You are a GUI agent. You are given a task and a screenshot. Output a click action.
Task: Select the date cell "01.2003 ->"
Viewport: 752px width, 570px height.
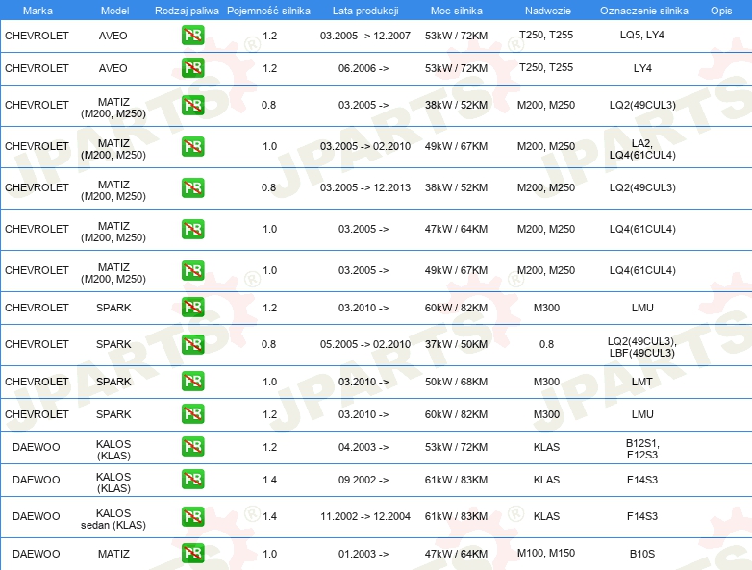(x=363, y=554)
